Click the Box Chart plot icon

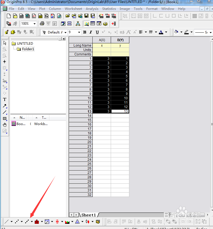pyautogui.click(x=57, y=222)
